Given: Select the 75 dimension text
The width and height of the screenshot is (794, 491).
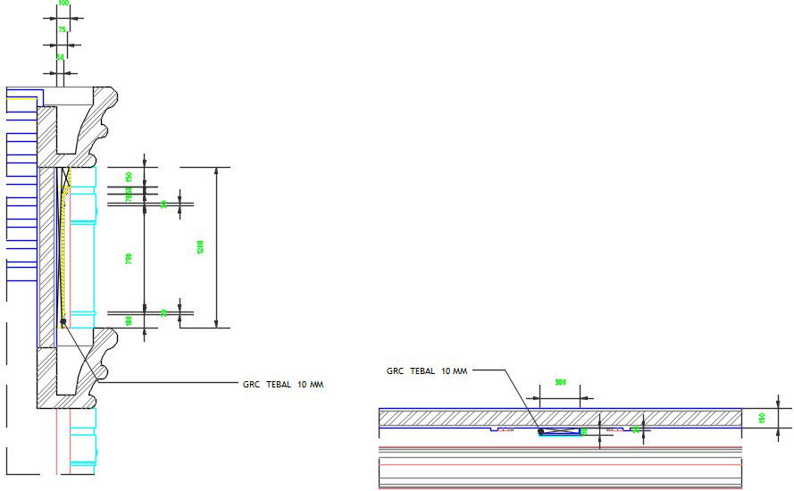Looking at the screenshot, I should pyautogui.click(x=62, y=29).
